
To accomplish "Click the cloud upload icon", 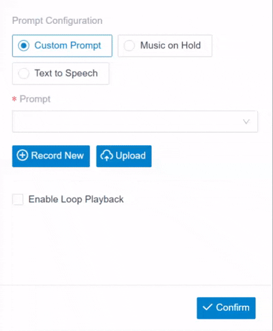I will click(106, 156).
